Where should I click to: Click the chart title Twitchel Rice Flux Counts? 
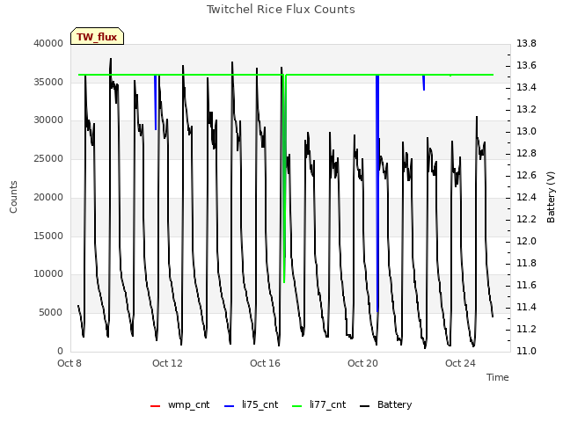pyautogui.click(x=281, y=10)
